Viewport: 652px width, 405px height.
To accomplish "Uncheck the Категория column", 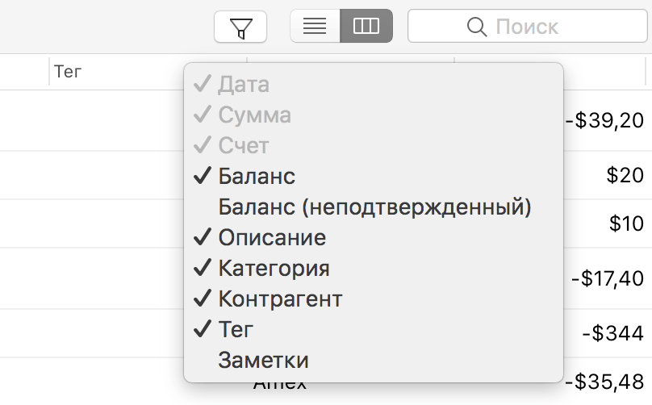I will (374, 268).
